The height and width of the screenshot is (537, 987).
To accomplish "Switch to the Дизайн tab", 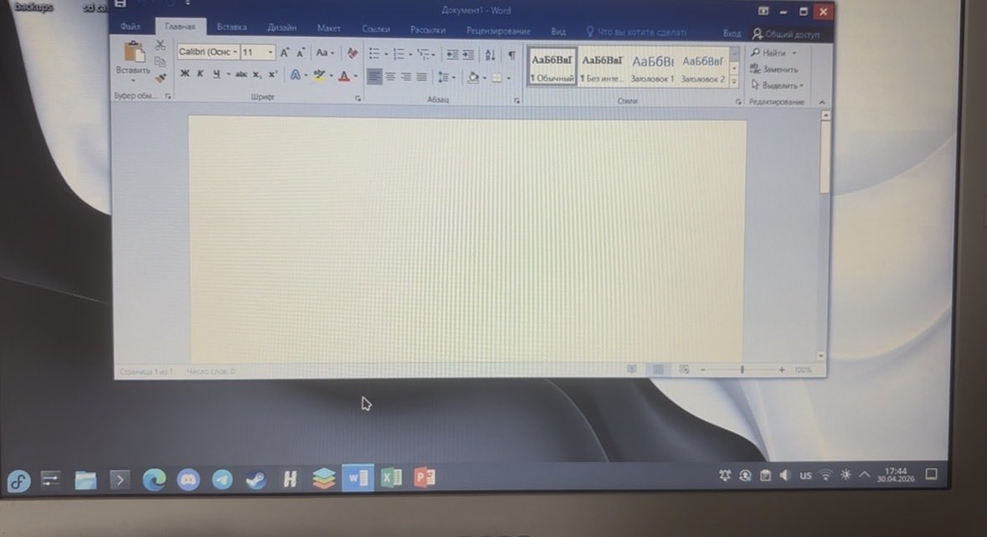I will coord(281,28).
